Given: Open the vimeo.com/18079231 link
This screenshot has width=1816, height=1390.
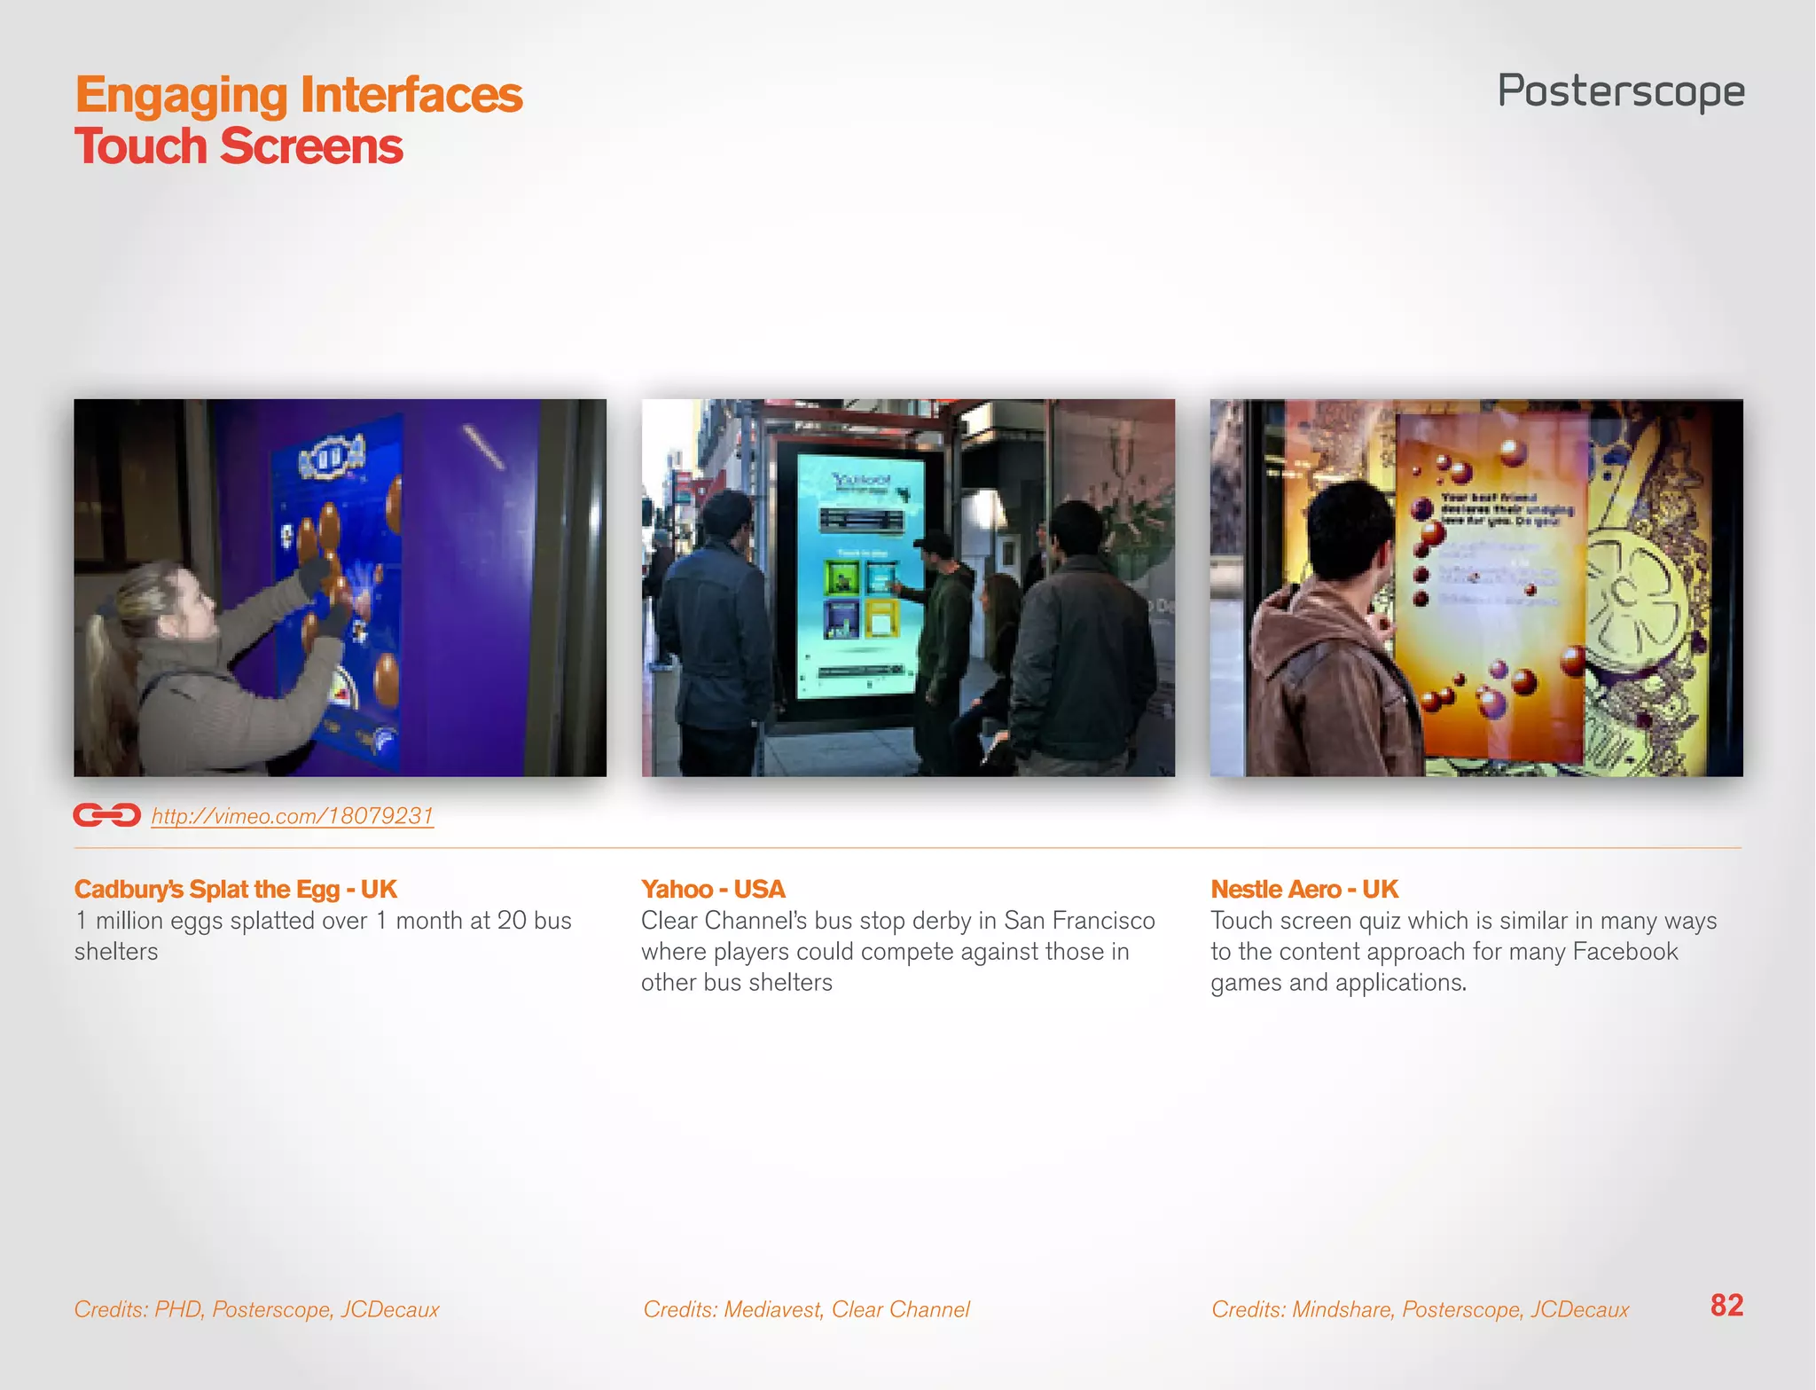Looking at the screenshot, I should click(292, 816).
